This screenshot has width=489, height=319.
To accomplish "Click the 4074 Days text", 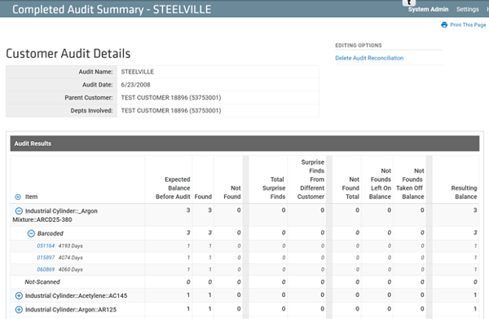I will [x=70, y=258].
